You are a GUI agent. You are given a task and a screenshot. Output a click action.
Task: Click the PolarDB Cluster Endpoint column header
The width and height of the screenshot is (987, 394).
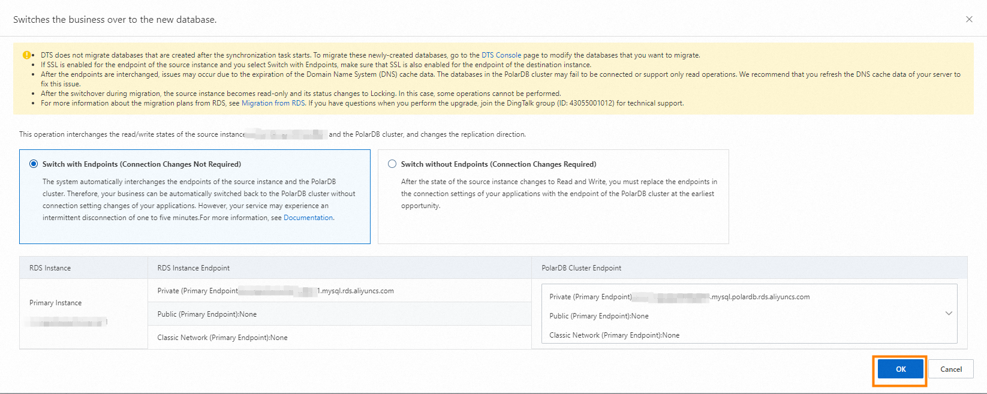point(750,268)
